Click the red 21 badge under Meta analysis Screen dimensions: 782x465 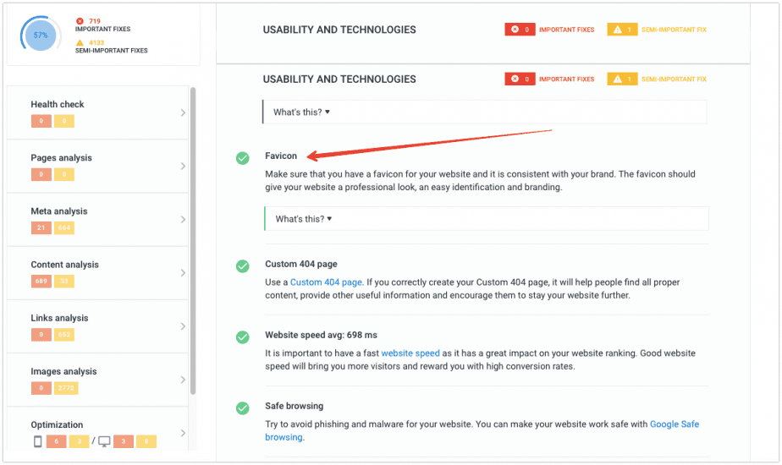click(41, 227)
